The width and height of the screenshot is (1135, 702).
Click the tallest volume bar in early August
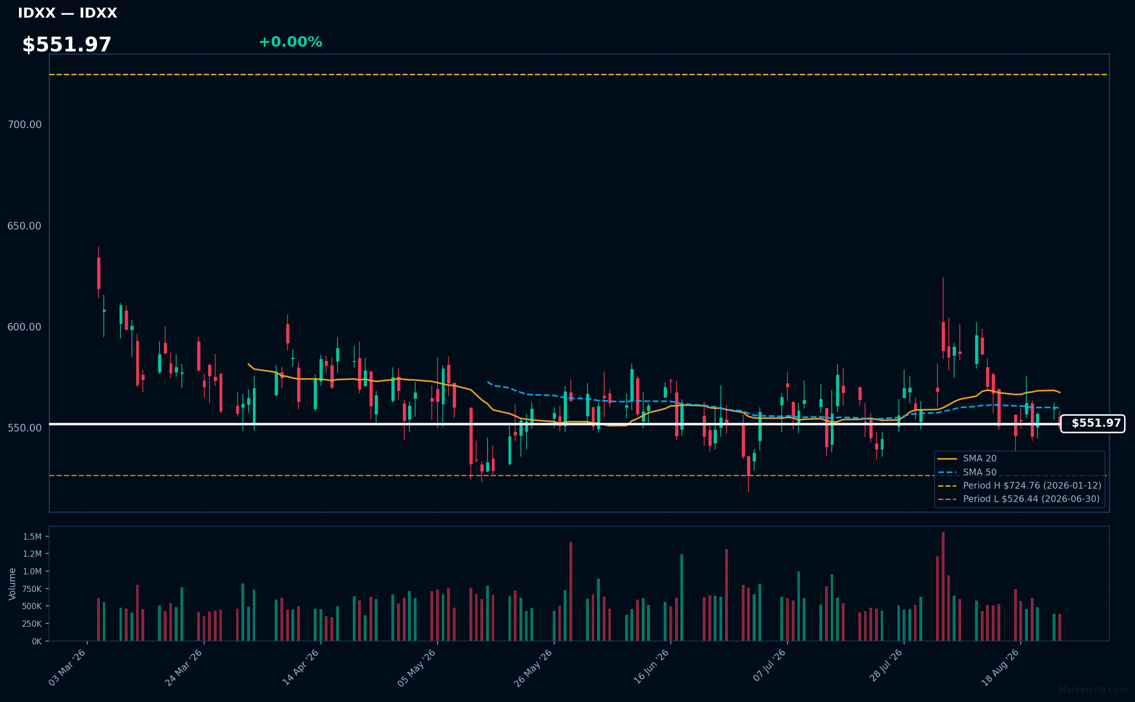click(943, 586)
